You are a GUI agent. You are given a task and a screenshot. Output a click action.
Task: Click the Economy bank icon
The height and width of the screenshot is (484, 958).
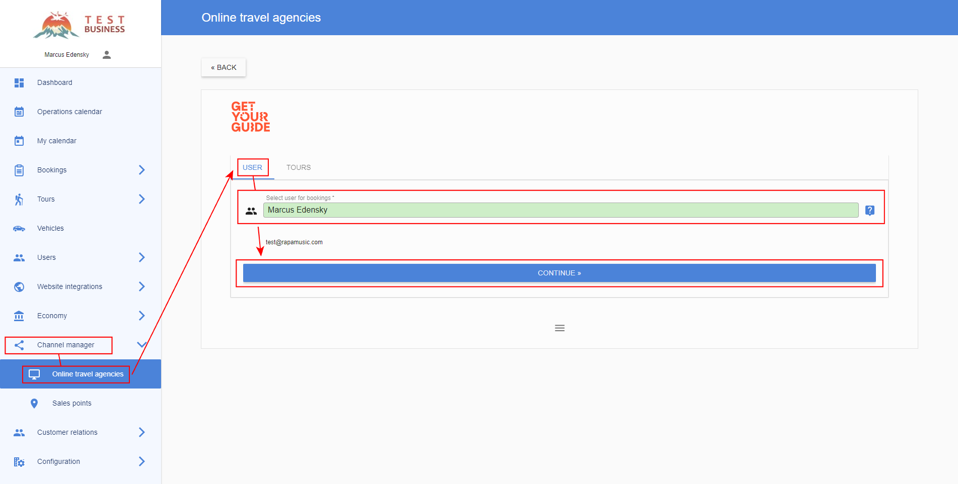point(19,316)
